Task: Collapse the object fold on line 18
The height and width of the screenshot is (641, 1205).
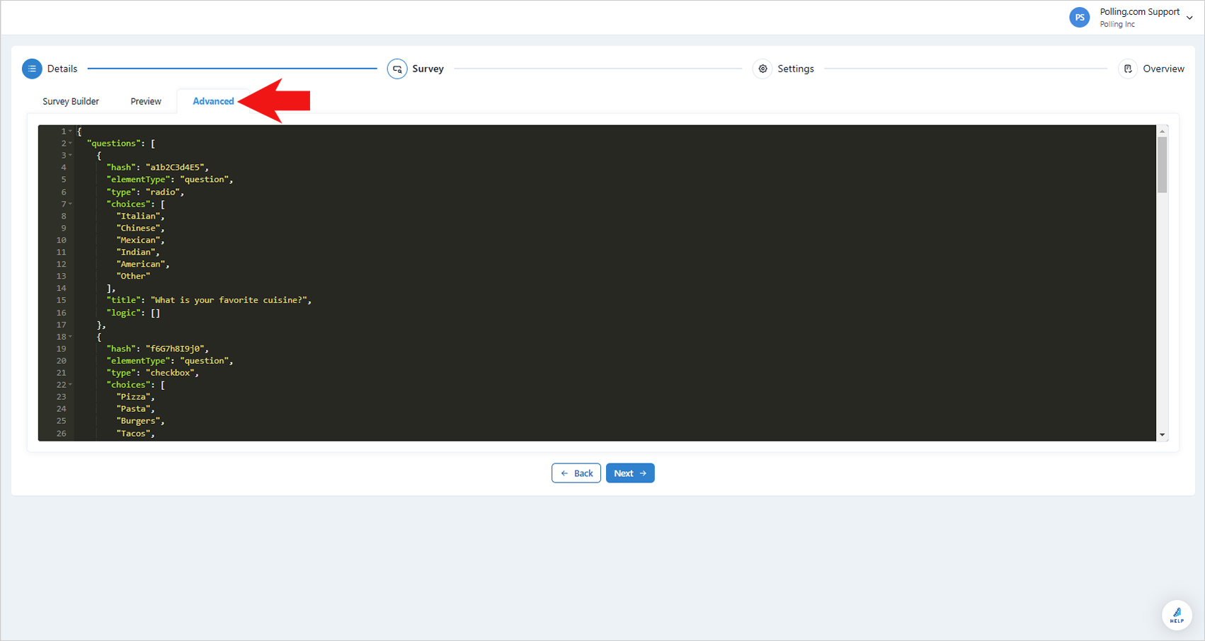Action: click(x=70, y=337)
